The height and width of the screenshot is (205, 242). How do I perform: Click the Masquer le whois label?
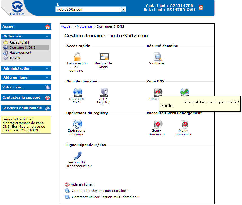coord(103,65)
